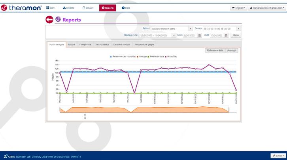Open the Extras menu button
This screenshot has width=287, height=160.
(x=277, y=156)
